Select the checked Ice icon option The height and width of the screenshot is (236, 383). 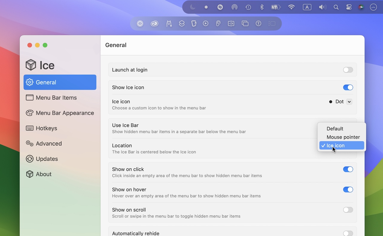[342, 145]
